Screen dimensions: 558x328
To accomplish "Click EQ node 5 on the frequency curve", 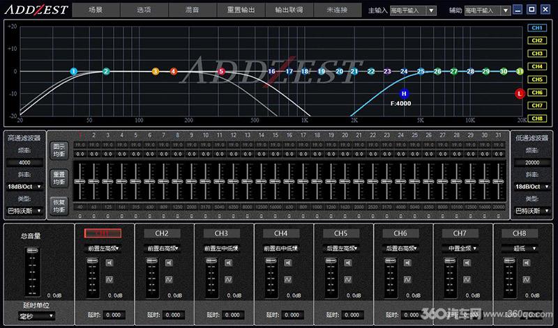I will [221, 72].
